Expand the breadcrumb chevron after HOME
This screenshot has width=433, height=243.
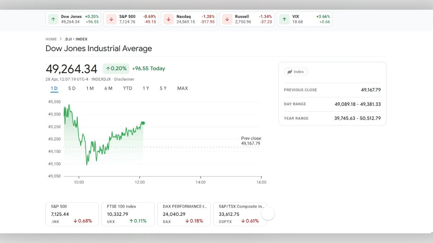tap(60, 39)
